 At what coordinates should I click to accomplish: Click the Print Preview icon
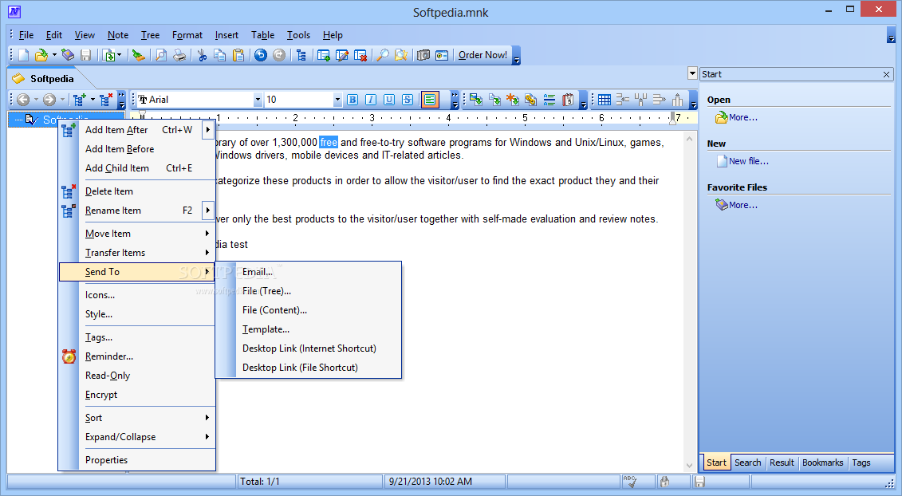tap(162, 55)
